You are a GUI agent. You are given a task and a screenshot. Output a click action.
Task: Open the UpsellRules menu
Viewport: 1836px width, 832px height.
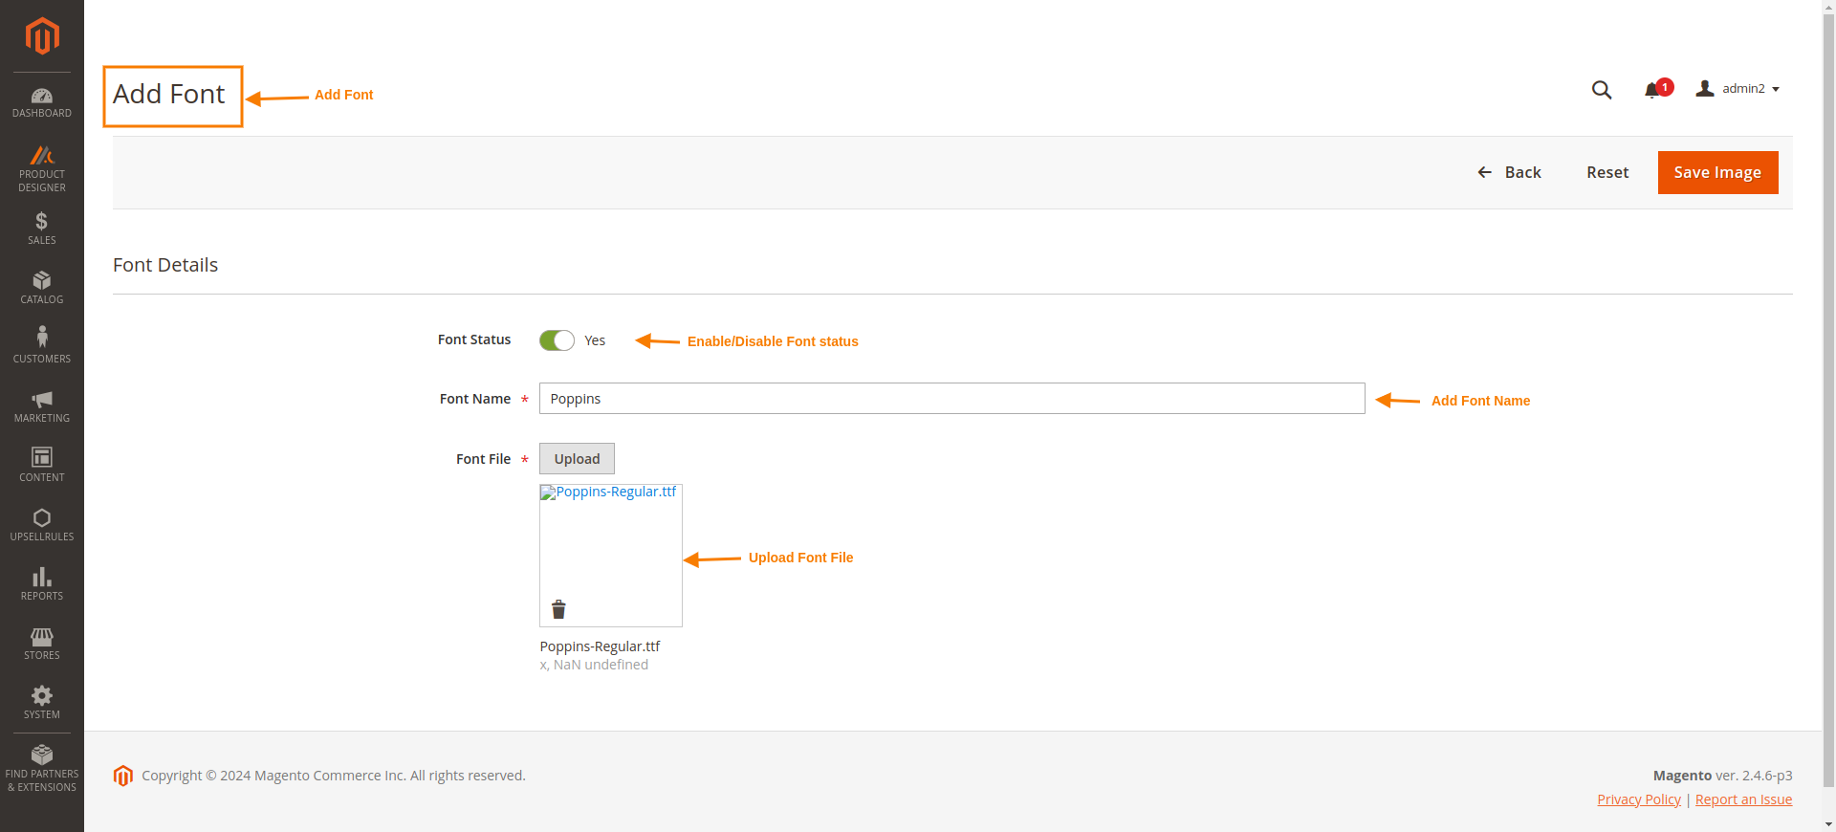(42, 525)
